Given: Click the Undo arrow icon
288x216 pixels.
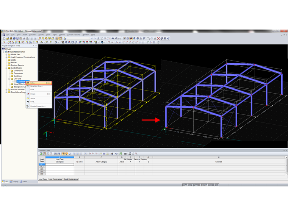Looking at the screenshot, I should 32,38.
